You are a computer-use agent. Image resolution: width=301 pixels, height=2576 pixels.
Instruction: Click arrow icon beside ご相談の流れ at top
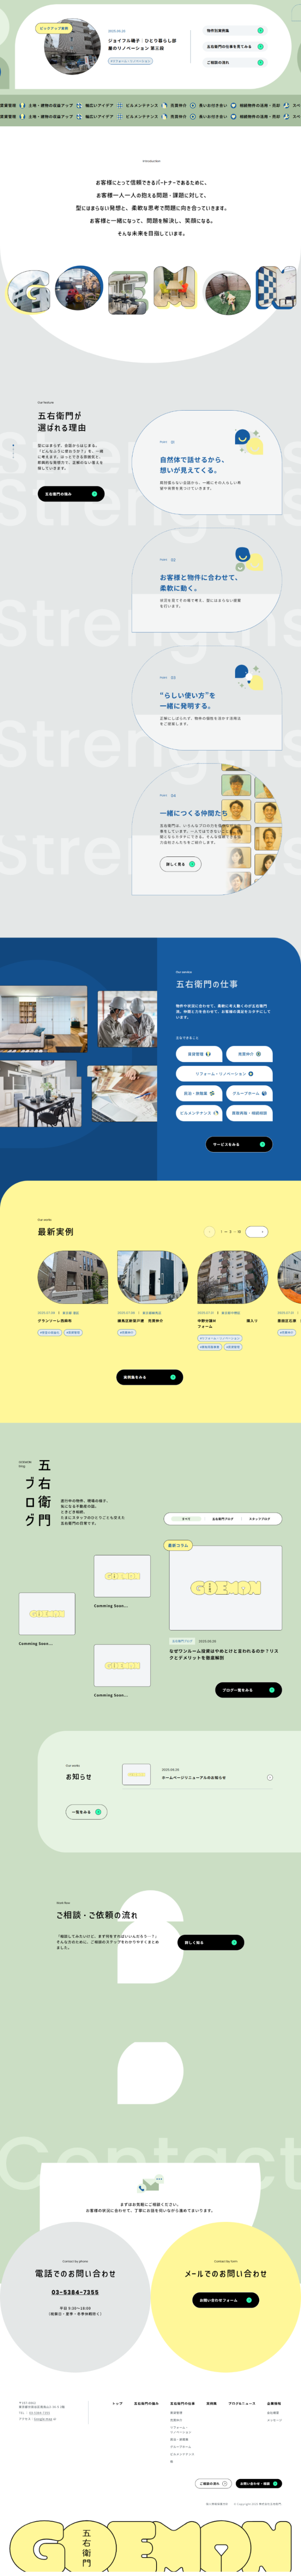click(x=261, y=62)
